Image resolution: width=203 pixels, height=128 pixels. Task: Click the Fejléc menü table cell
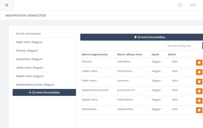coord(89,81)
